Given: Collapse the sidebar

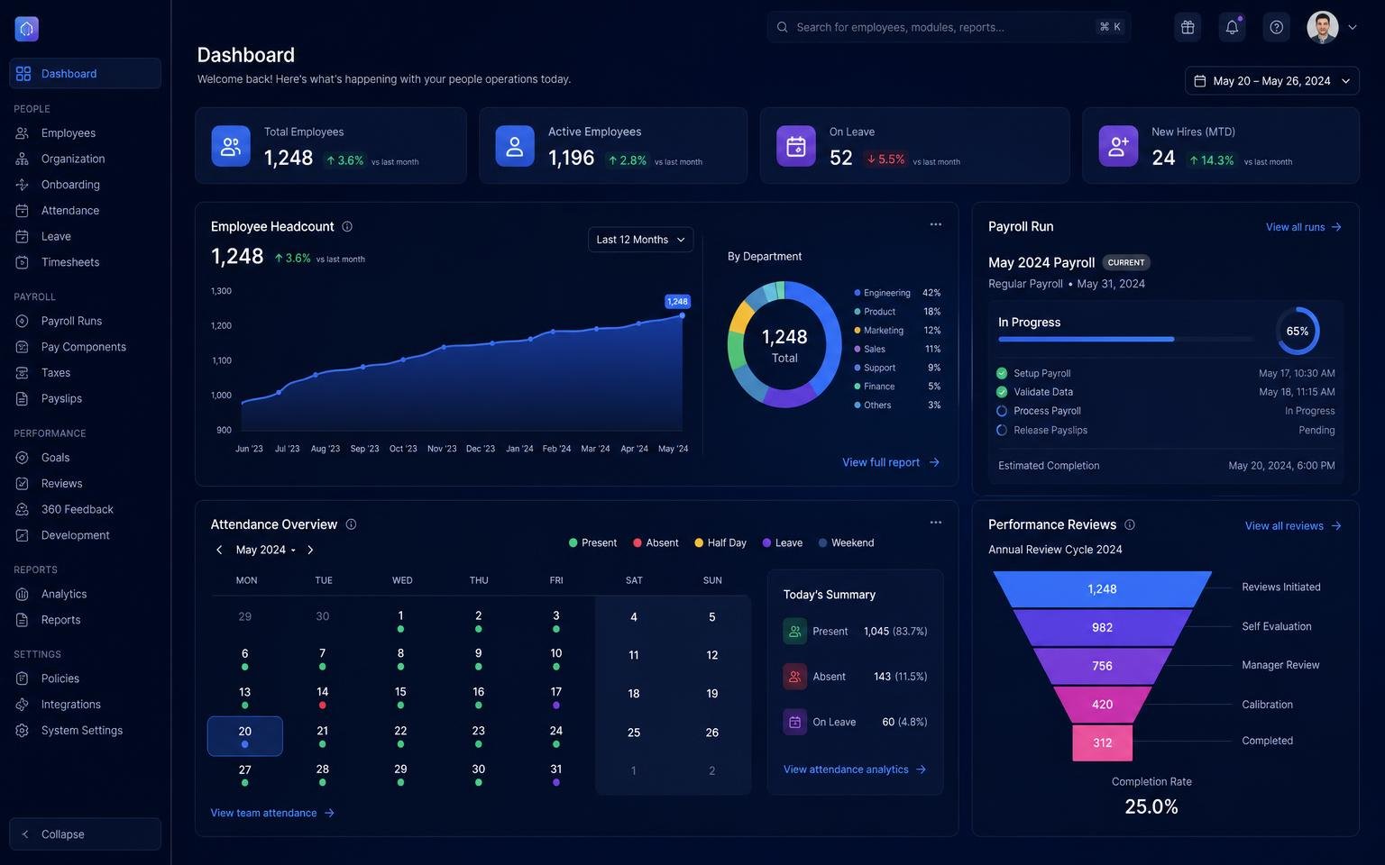Looking at the screenshot, I should [85, 834].
